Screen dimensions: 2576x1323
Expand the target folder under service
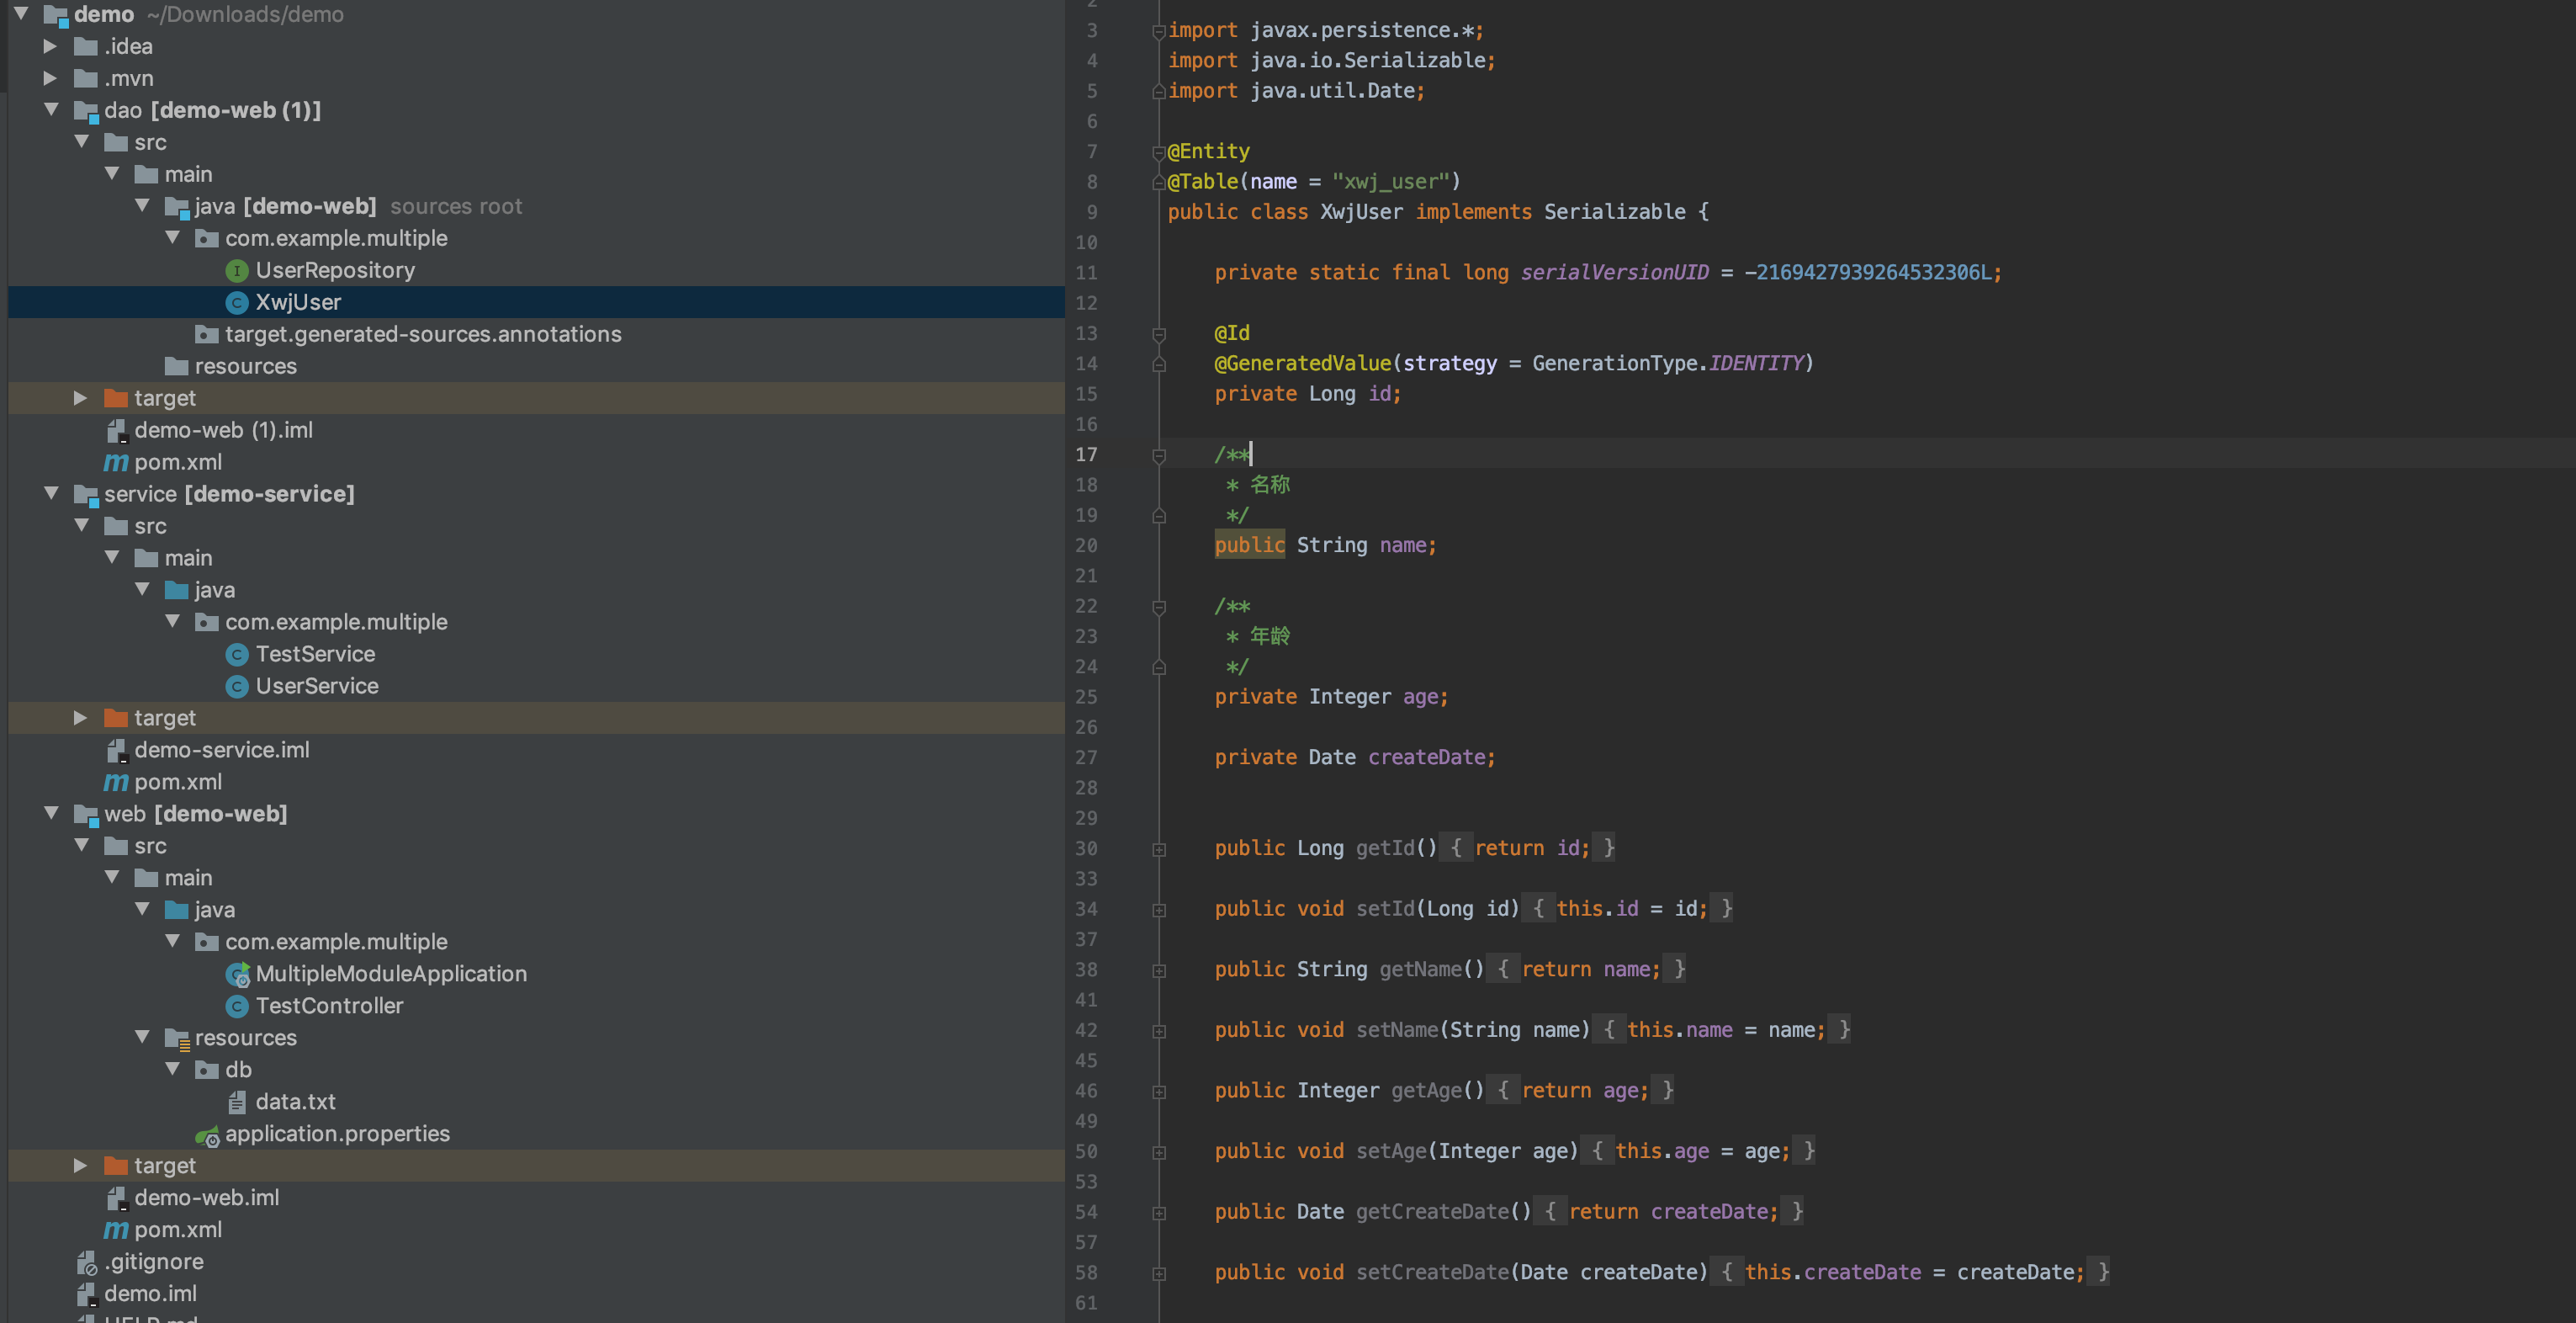80,718
